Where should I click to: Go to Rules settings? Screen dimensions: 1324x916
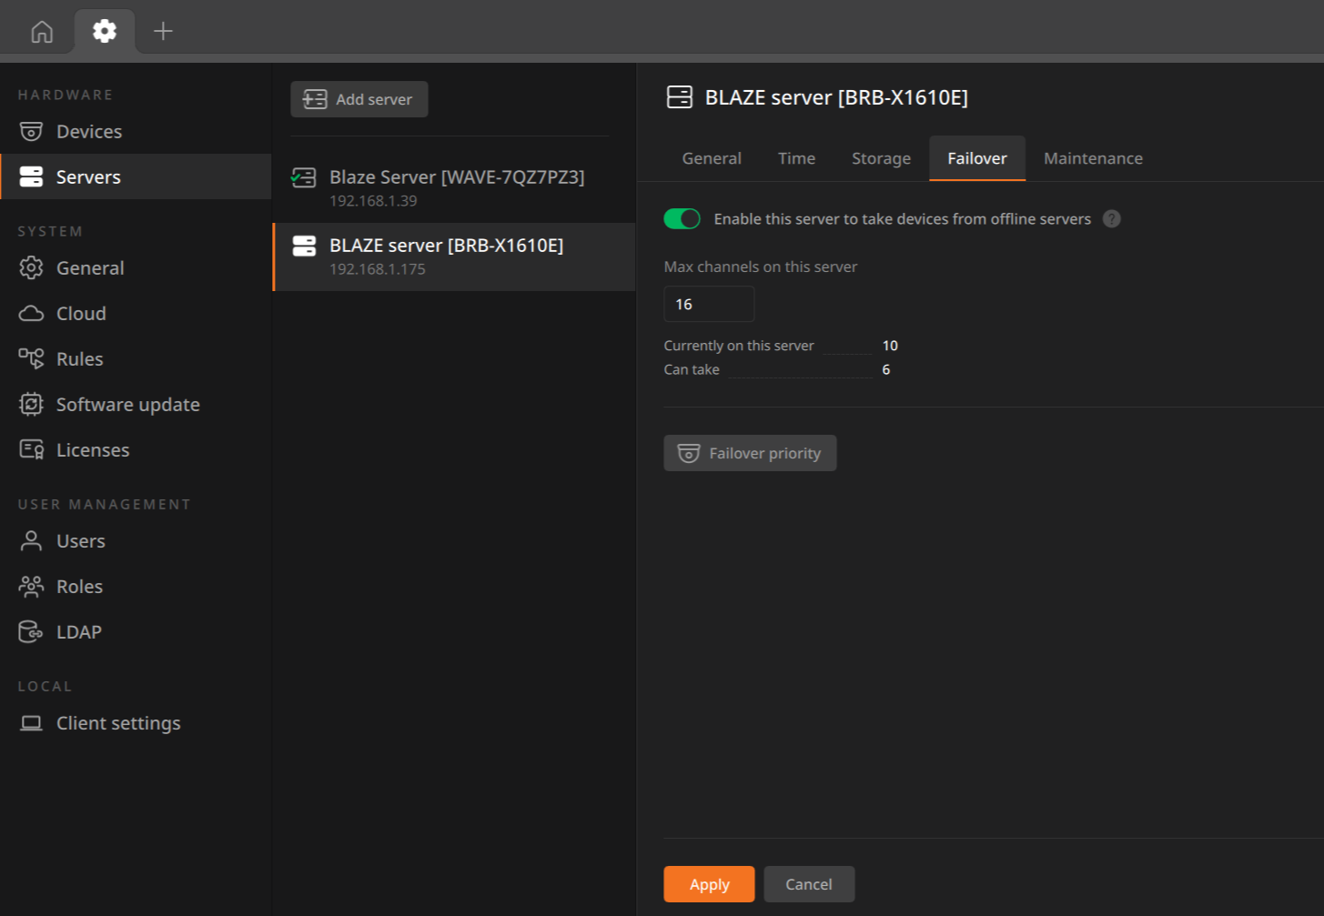[x=136, y=358]
